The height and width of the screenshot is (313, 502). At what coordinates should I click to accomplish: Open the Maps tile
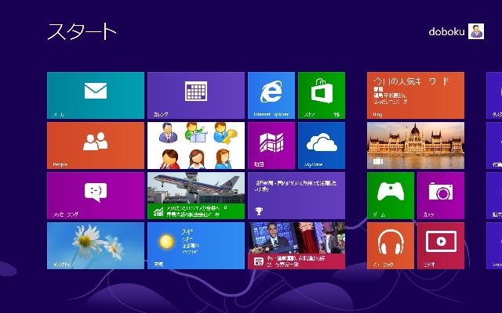point(271,146)
